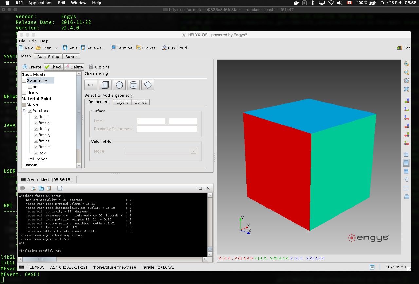
Task: Open the log viewer icon in status bar
Action: (x=372, y=267)
